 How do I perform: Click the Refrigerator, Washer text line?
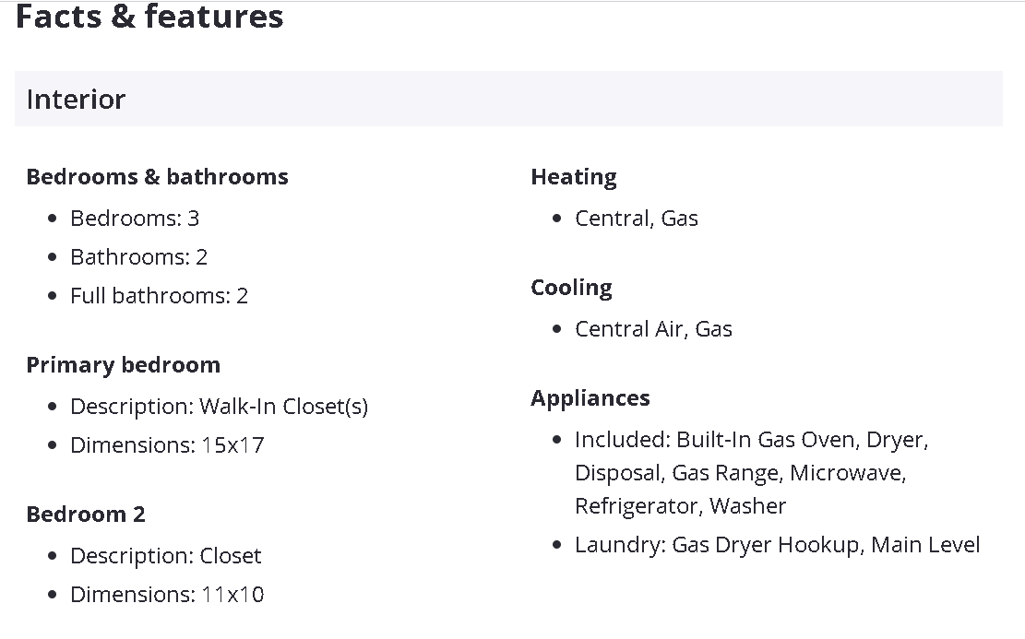coord(680,506)
